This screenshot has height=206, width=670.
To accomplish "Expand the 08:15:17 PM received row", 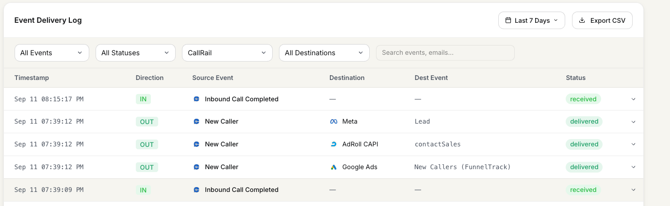I will click(x=633, y=99).
